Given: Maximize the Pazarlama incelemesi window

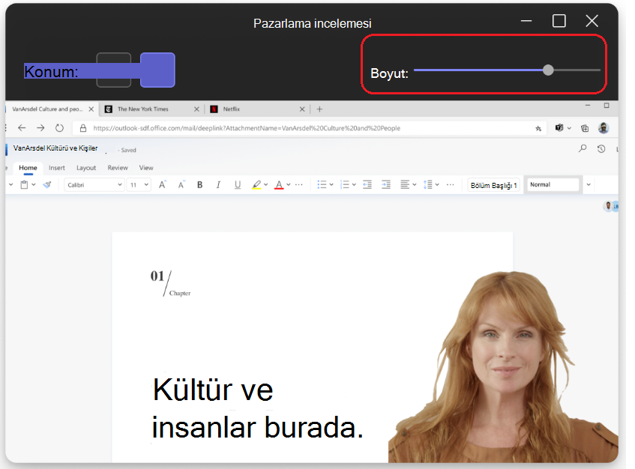Looking at the screenshot, I should pos(559,21).
